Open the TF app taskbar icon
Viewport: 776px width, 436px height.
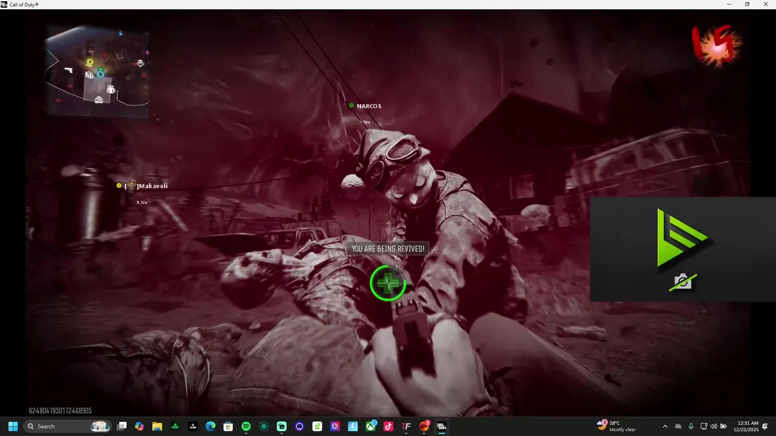pyautogui.click(x=406, y=426)
